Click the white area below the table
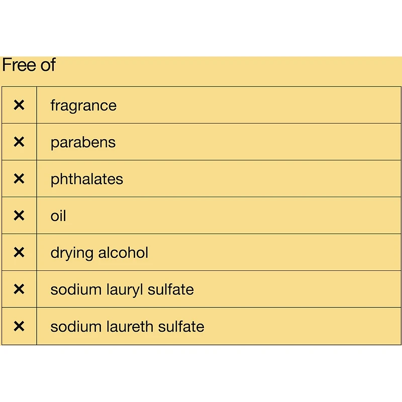The width and height of the screenshot is (402, 402). pos(201,374)
